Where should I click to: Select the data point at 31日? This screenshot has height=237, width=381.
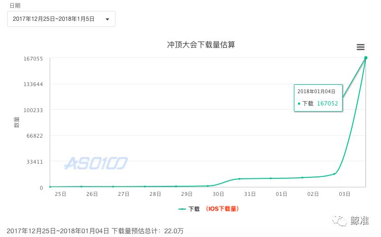pos(239,179)
